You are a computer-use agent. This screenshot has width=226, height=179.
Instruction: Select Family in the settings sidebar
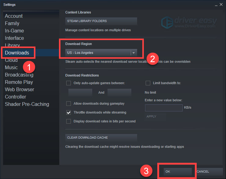tap(12, 23)
